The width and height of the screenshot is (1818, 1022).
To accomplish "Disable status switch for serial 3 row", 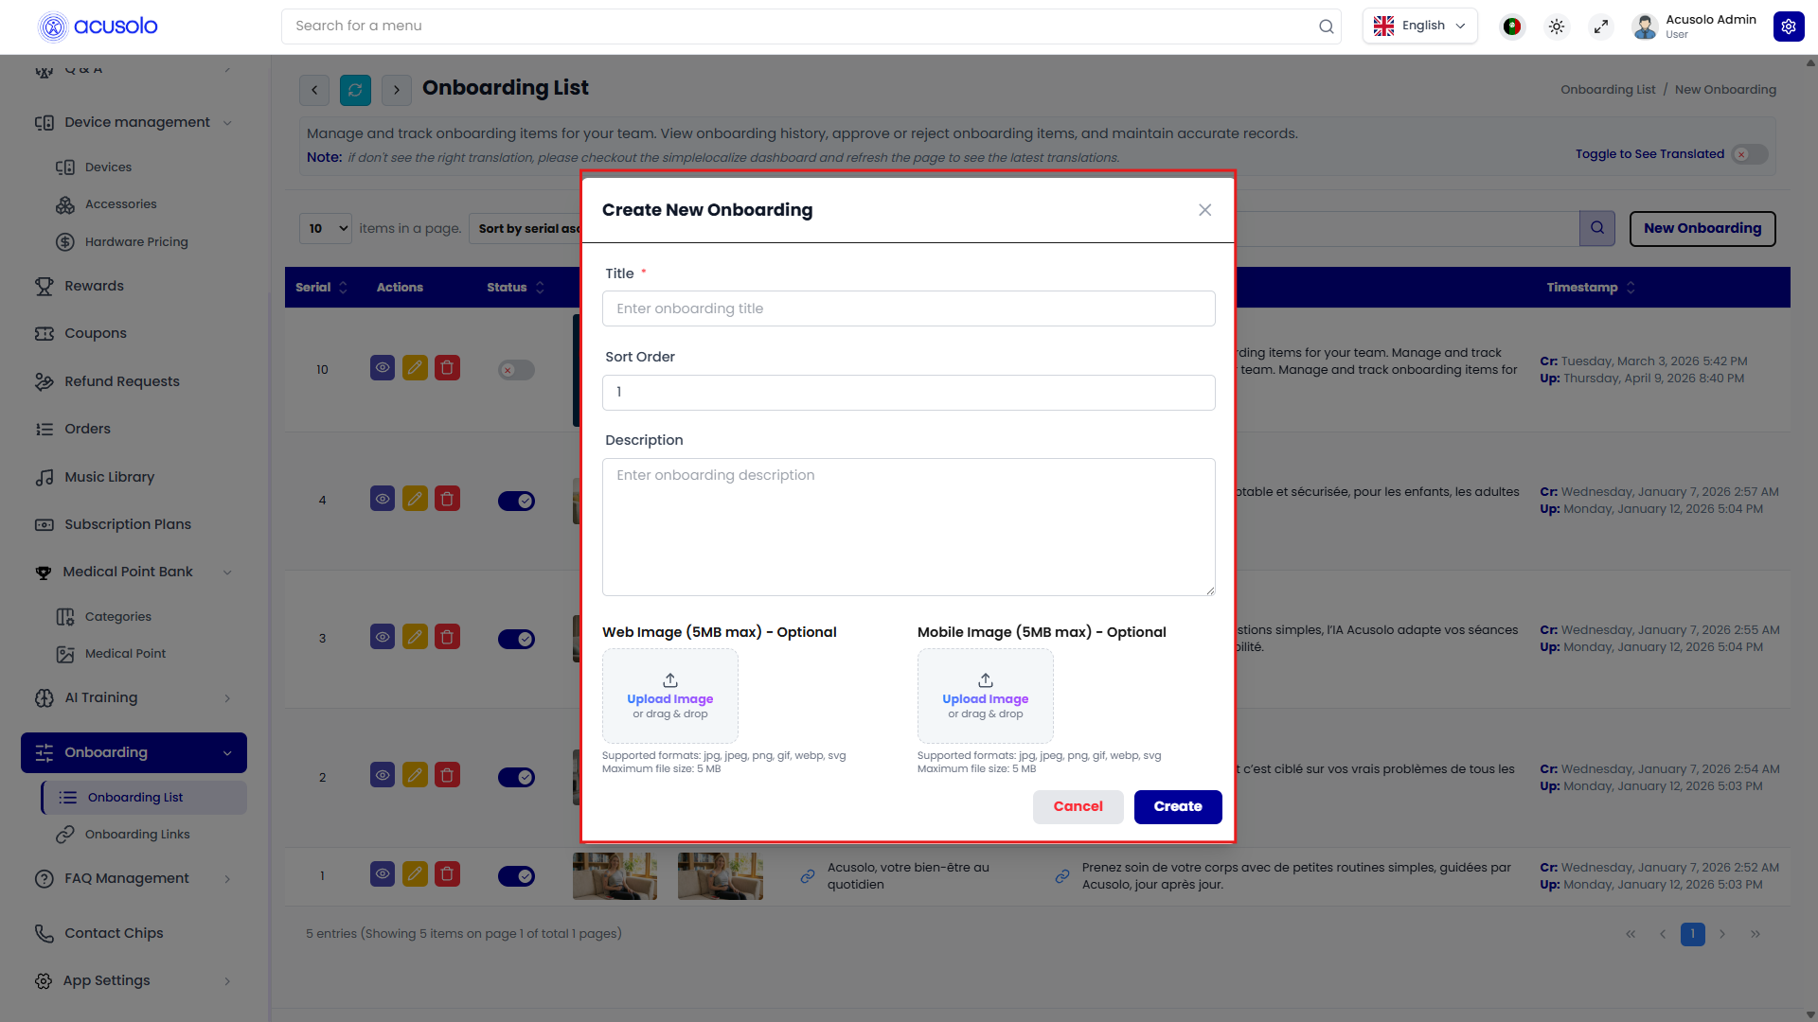I will click(517, 639).
